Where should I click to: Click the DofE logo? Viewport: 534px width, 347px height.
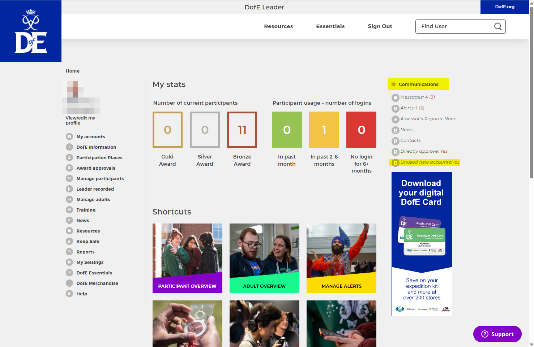[31, 31]
